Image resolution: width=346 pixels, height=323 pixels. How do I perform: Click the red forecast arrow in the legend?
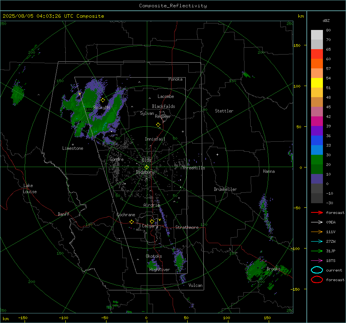[x=317, y=212]
